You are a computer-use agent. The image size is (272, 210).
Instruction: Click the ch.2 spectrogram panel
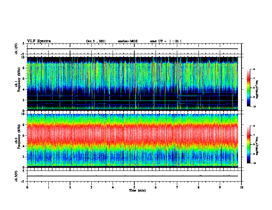133,141
